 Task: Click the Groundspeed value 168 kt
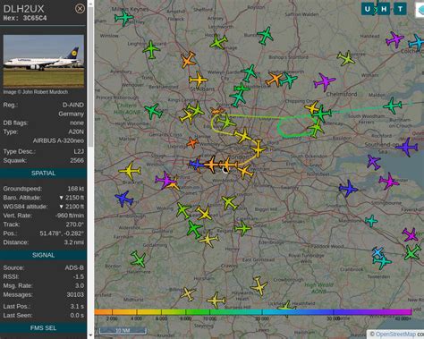[x=76, y=189]
